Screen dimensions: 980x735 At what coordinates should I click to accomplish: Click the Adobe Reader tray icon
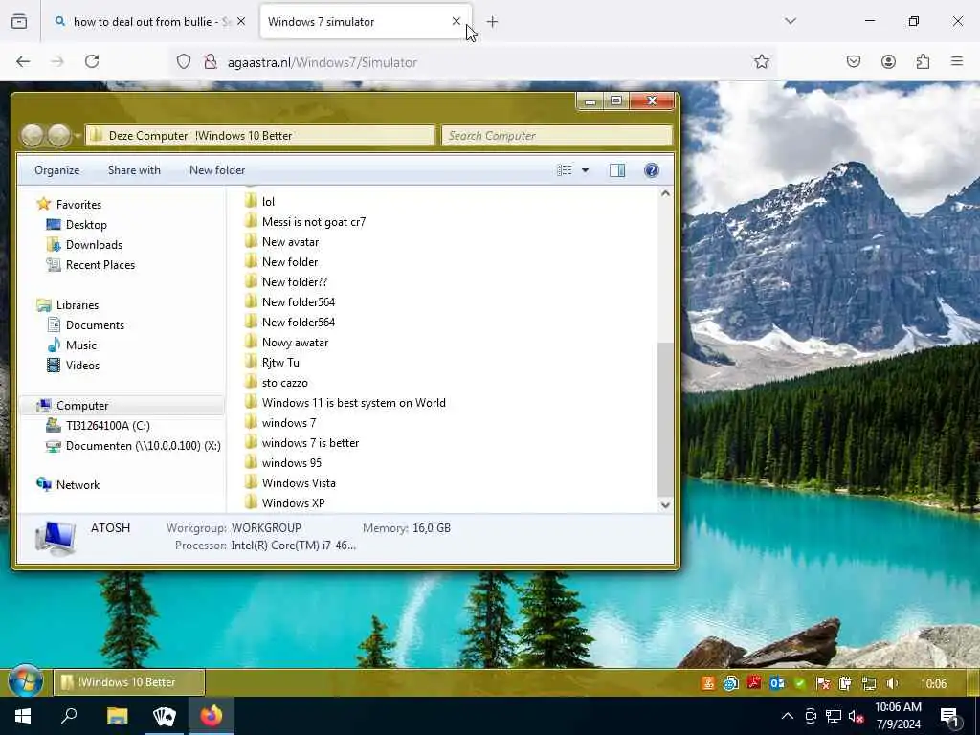[x=754, y=683]
